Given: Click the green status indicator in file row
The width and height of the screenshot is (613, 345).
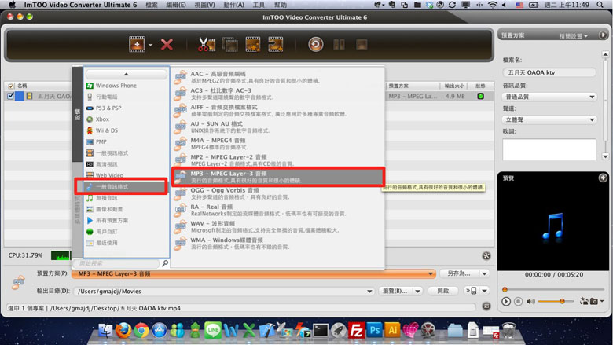Looking at the screenshot, I should click(x=480, y=97).
